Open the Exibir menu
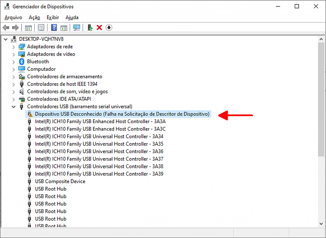Screen dimensions: 326x238 coord(53,17)
